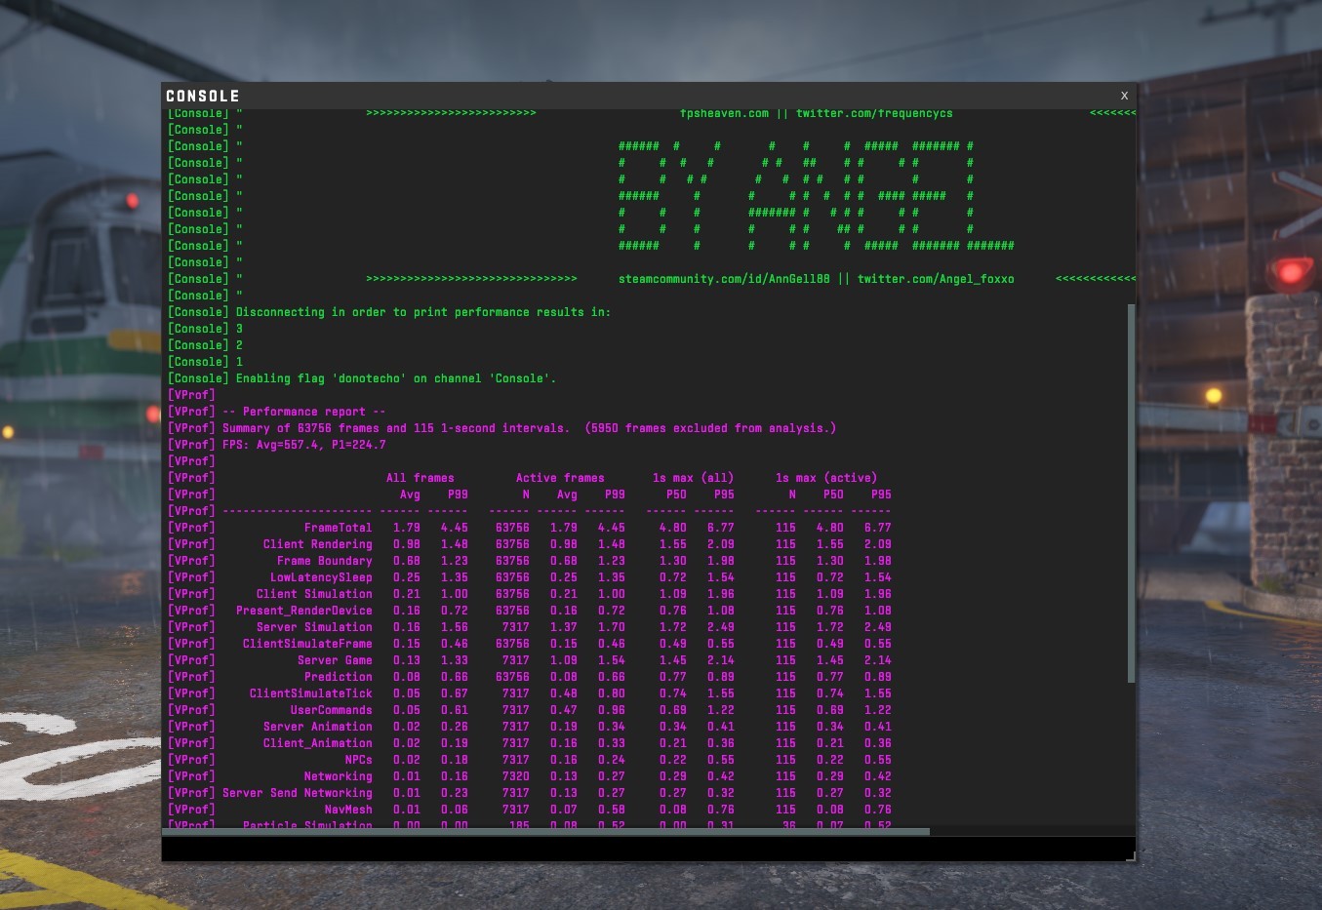Click the '1s max (active)' column header
The image size is (1322, 910).
[826, 478]
